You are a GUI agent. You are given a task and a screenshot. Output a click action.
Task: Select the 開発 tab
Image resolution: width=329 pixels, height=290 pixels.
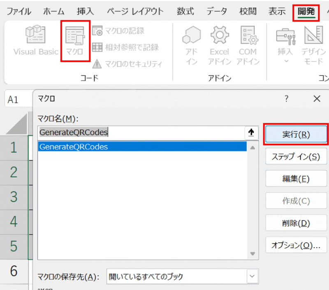(x=306, y=12)
